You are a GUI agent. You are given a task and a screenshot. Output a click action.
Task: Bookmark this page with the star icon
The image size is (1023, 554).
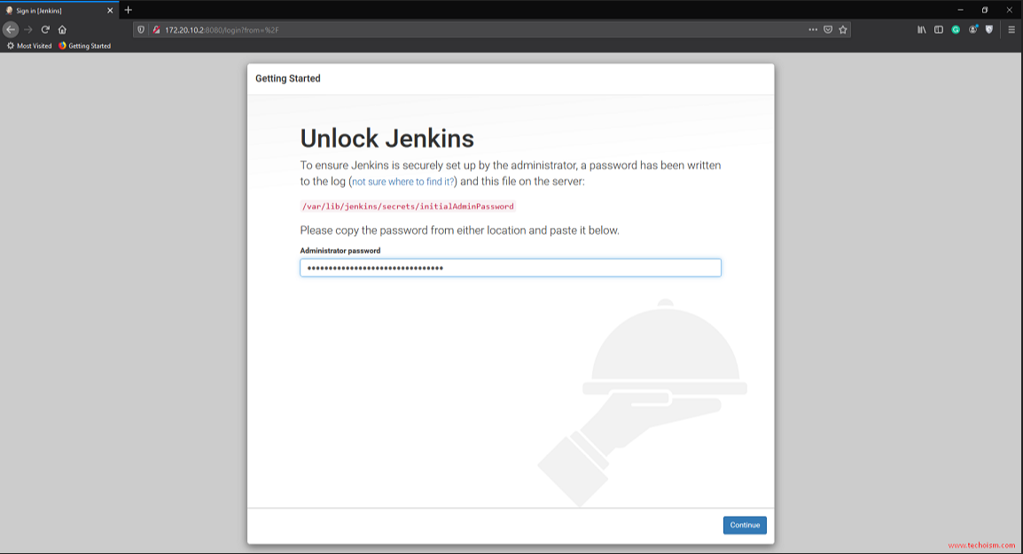click(x=843, y=29)
